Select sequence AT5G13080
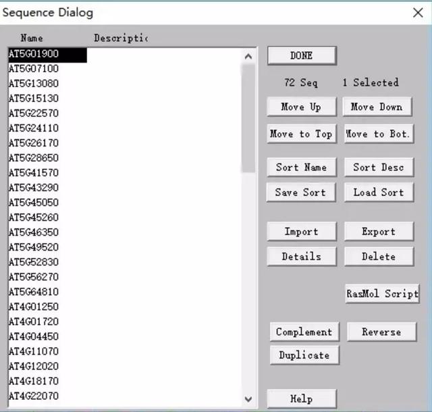 pos(34,84)
